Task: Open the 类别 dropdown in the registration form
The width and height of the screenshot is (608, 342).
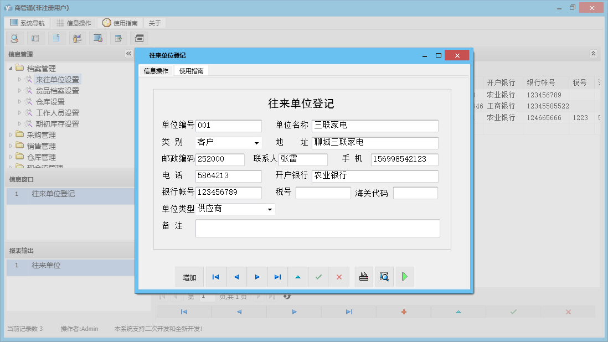Action: 256,142
